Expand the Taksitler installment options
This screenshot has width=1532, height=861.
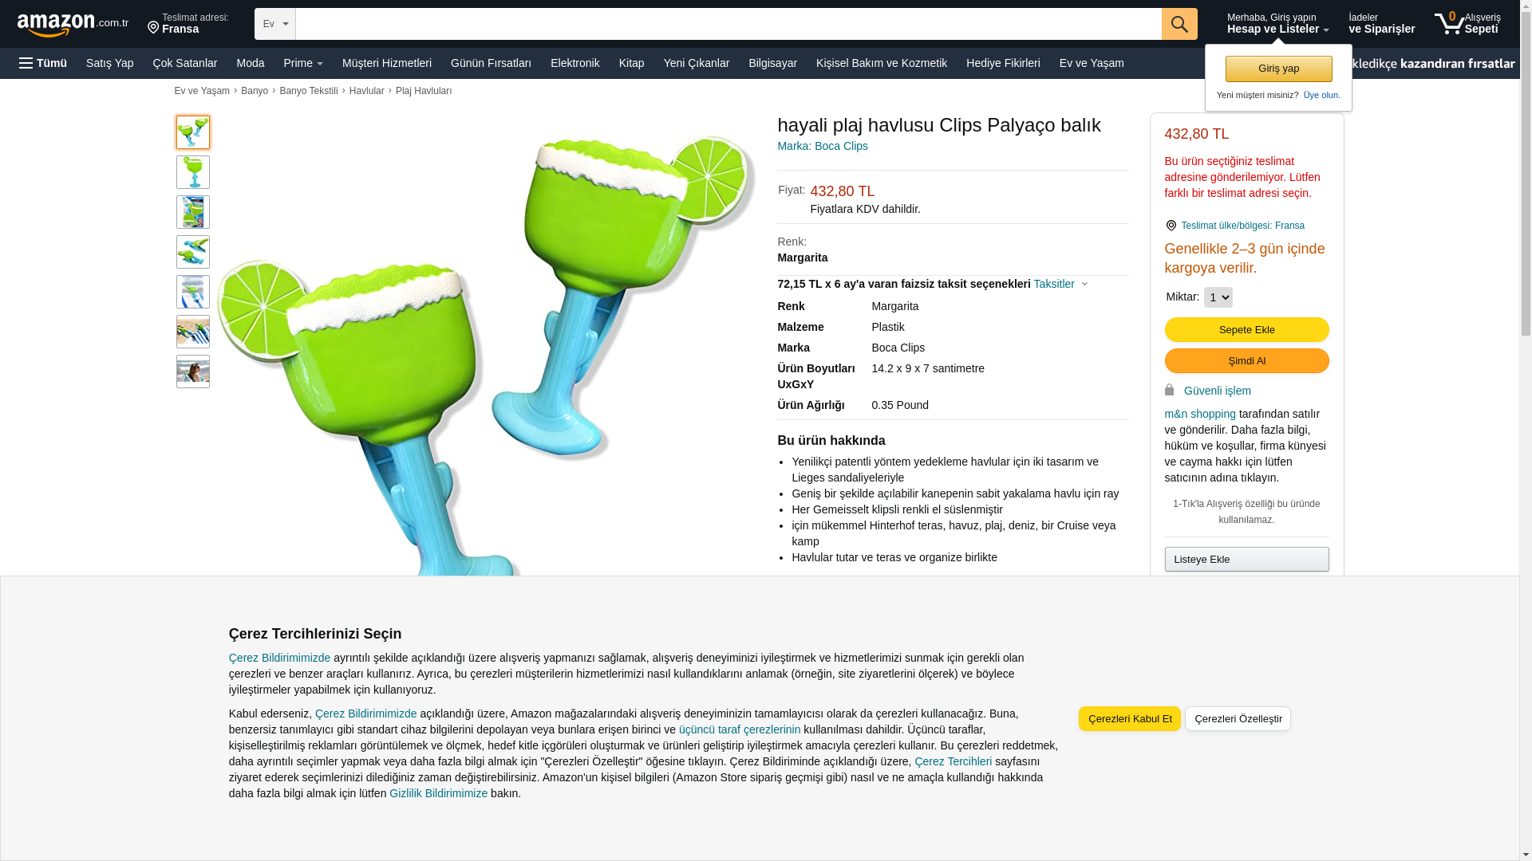coord(1060,284)
